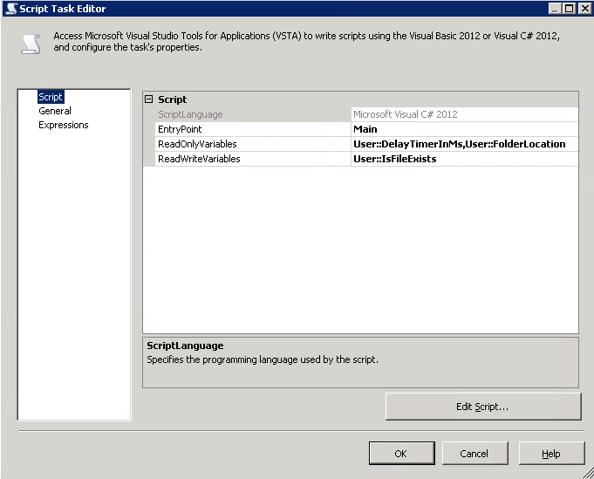Switch to the General page

click(55, 111)
